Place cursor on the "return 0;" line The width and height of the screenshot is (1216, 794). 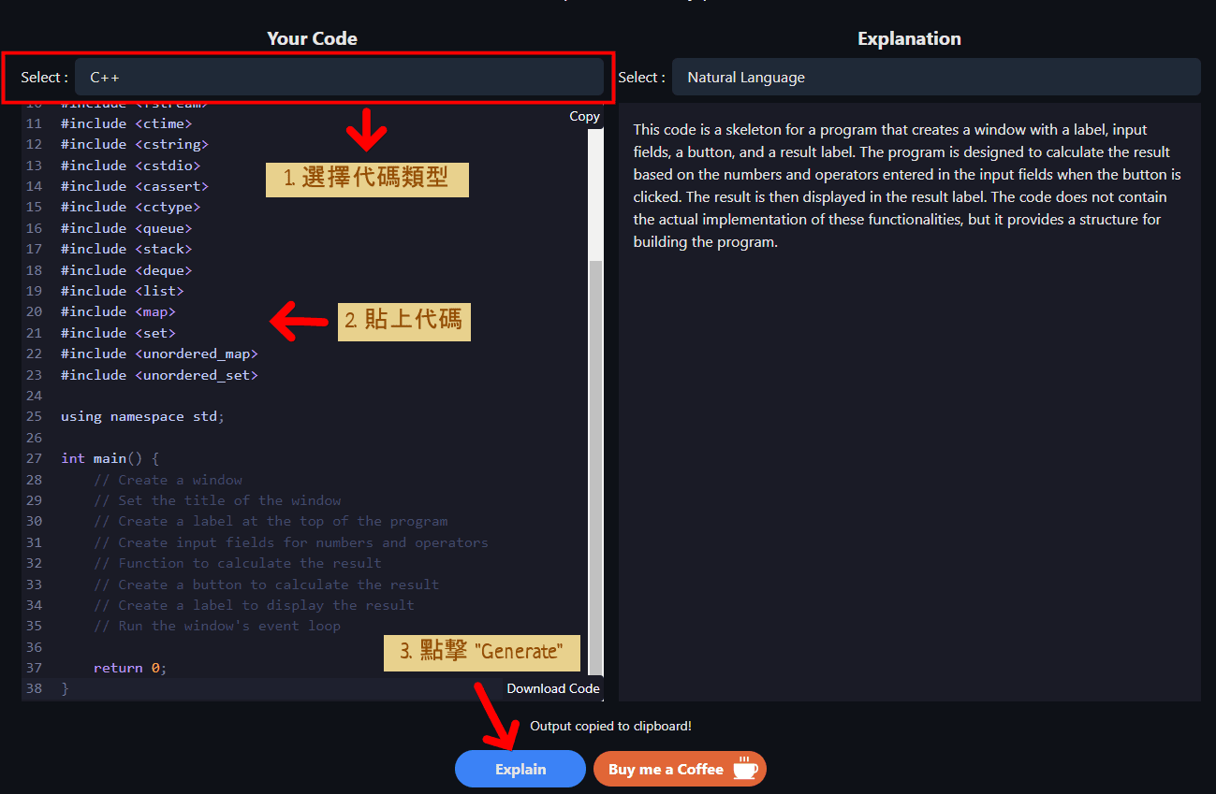(129, 668)
